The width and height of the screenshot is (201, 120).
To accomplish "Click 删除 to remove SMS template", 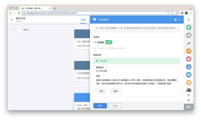I will point(116,91).
